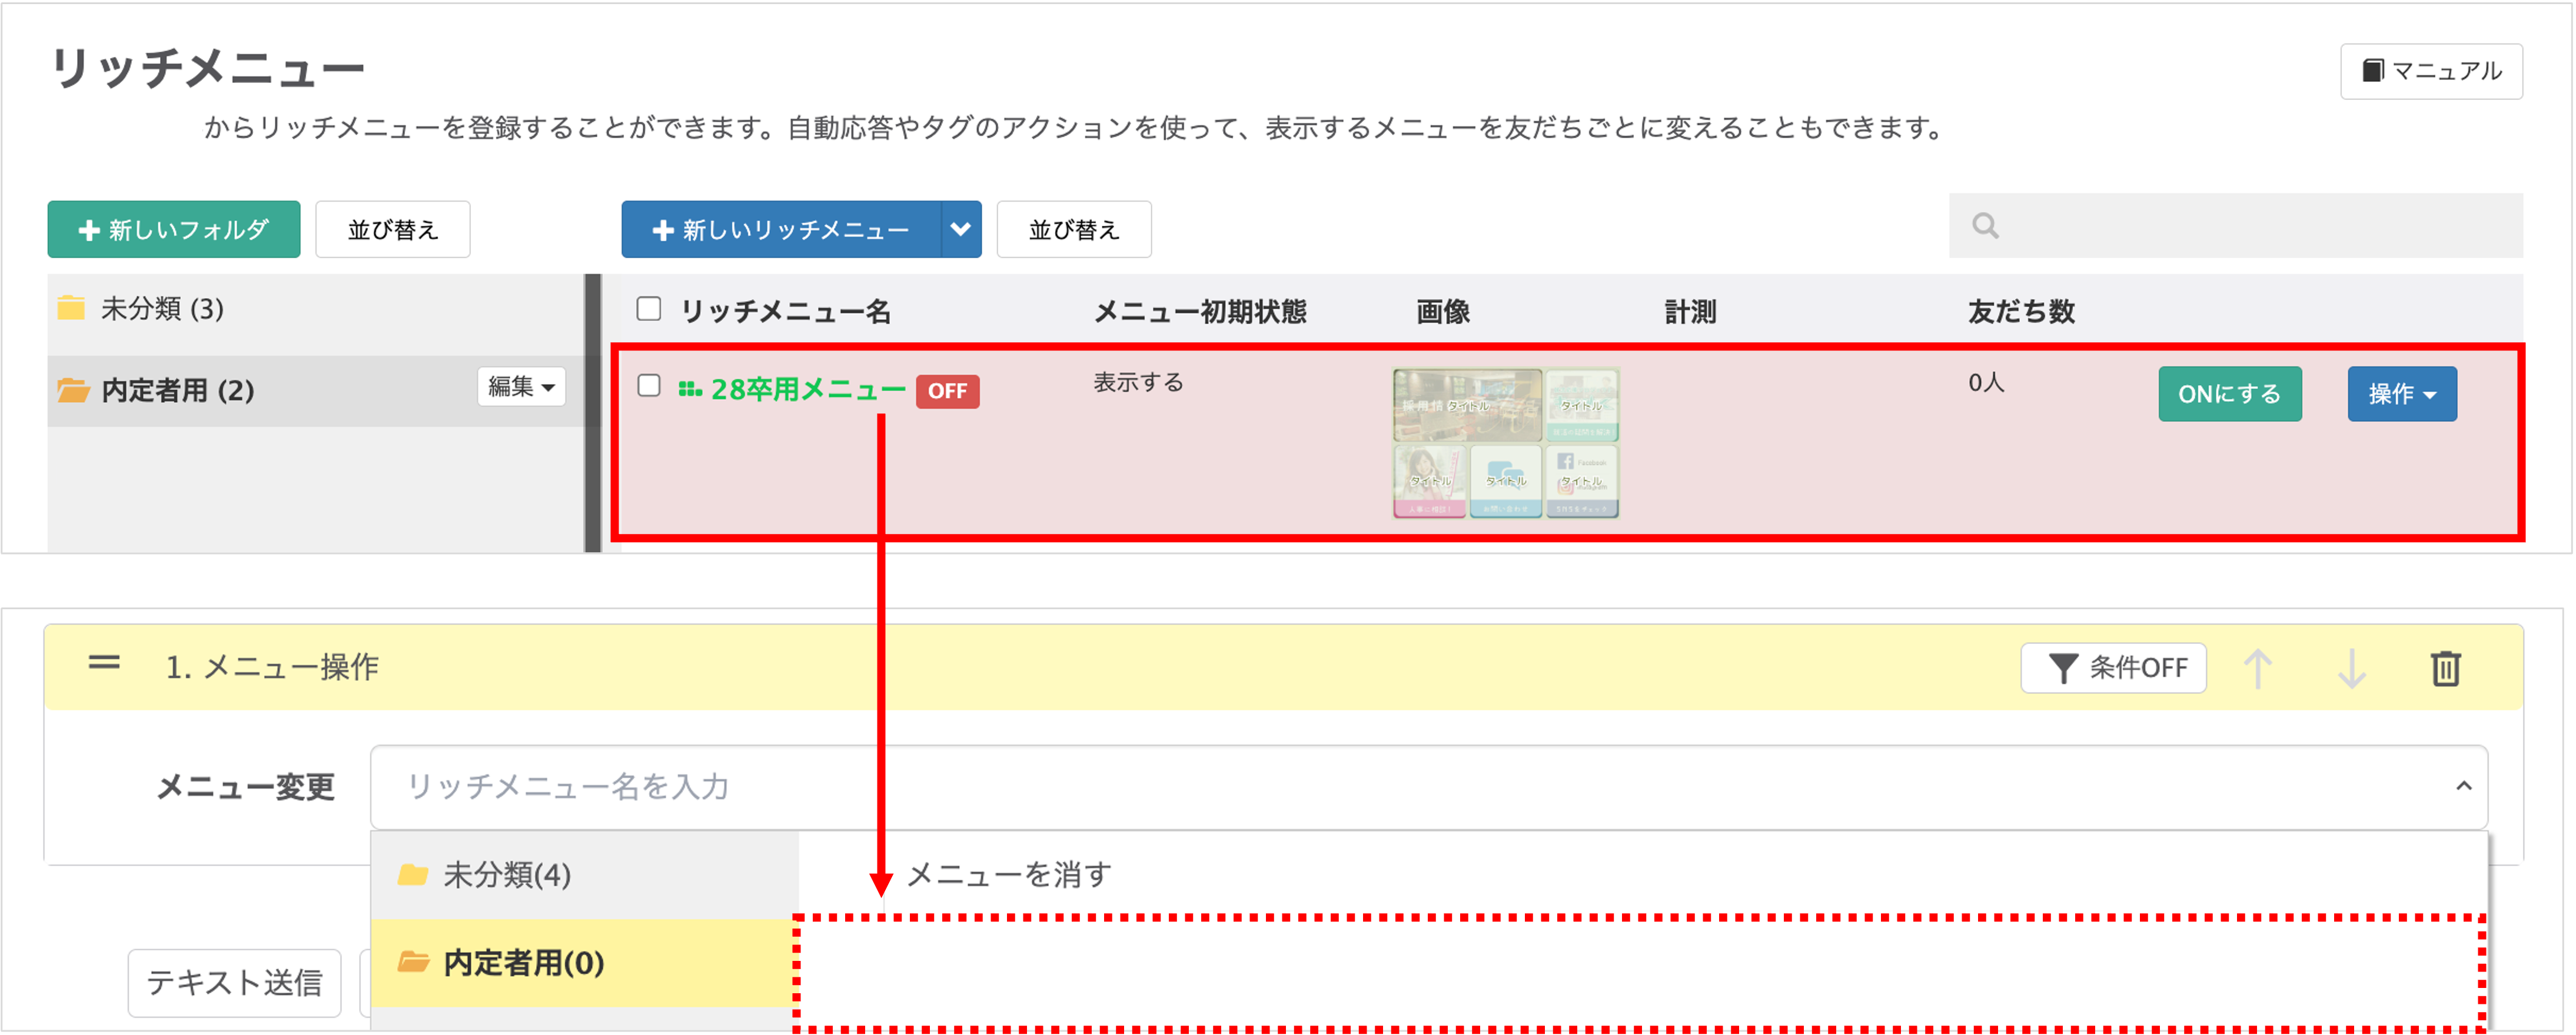Click the 28卒用メニュー thumbnail image
The width and height of the screenshot is (2576, 1035).
tap(1505, 443)
